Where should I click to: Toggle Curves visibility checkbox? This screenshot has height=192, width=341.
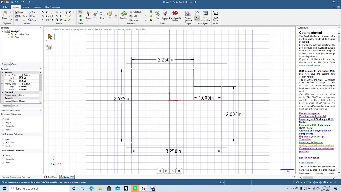click(x=9, y=37)
